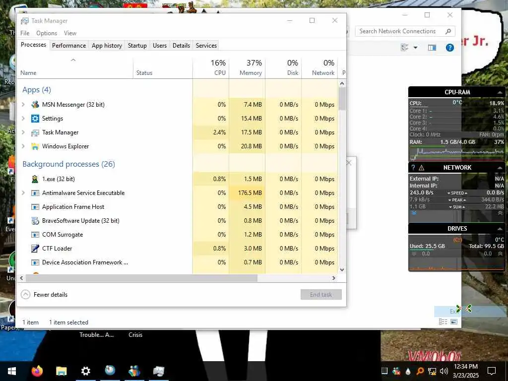Click the 176.5 MB Antimalware memory cell
Screen dimensions: 508x381
pos(247,193)
